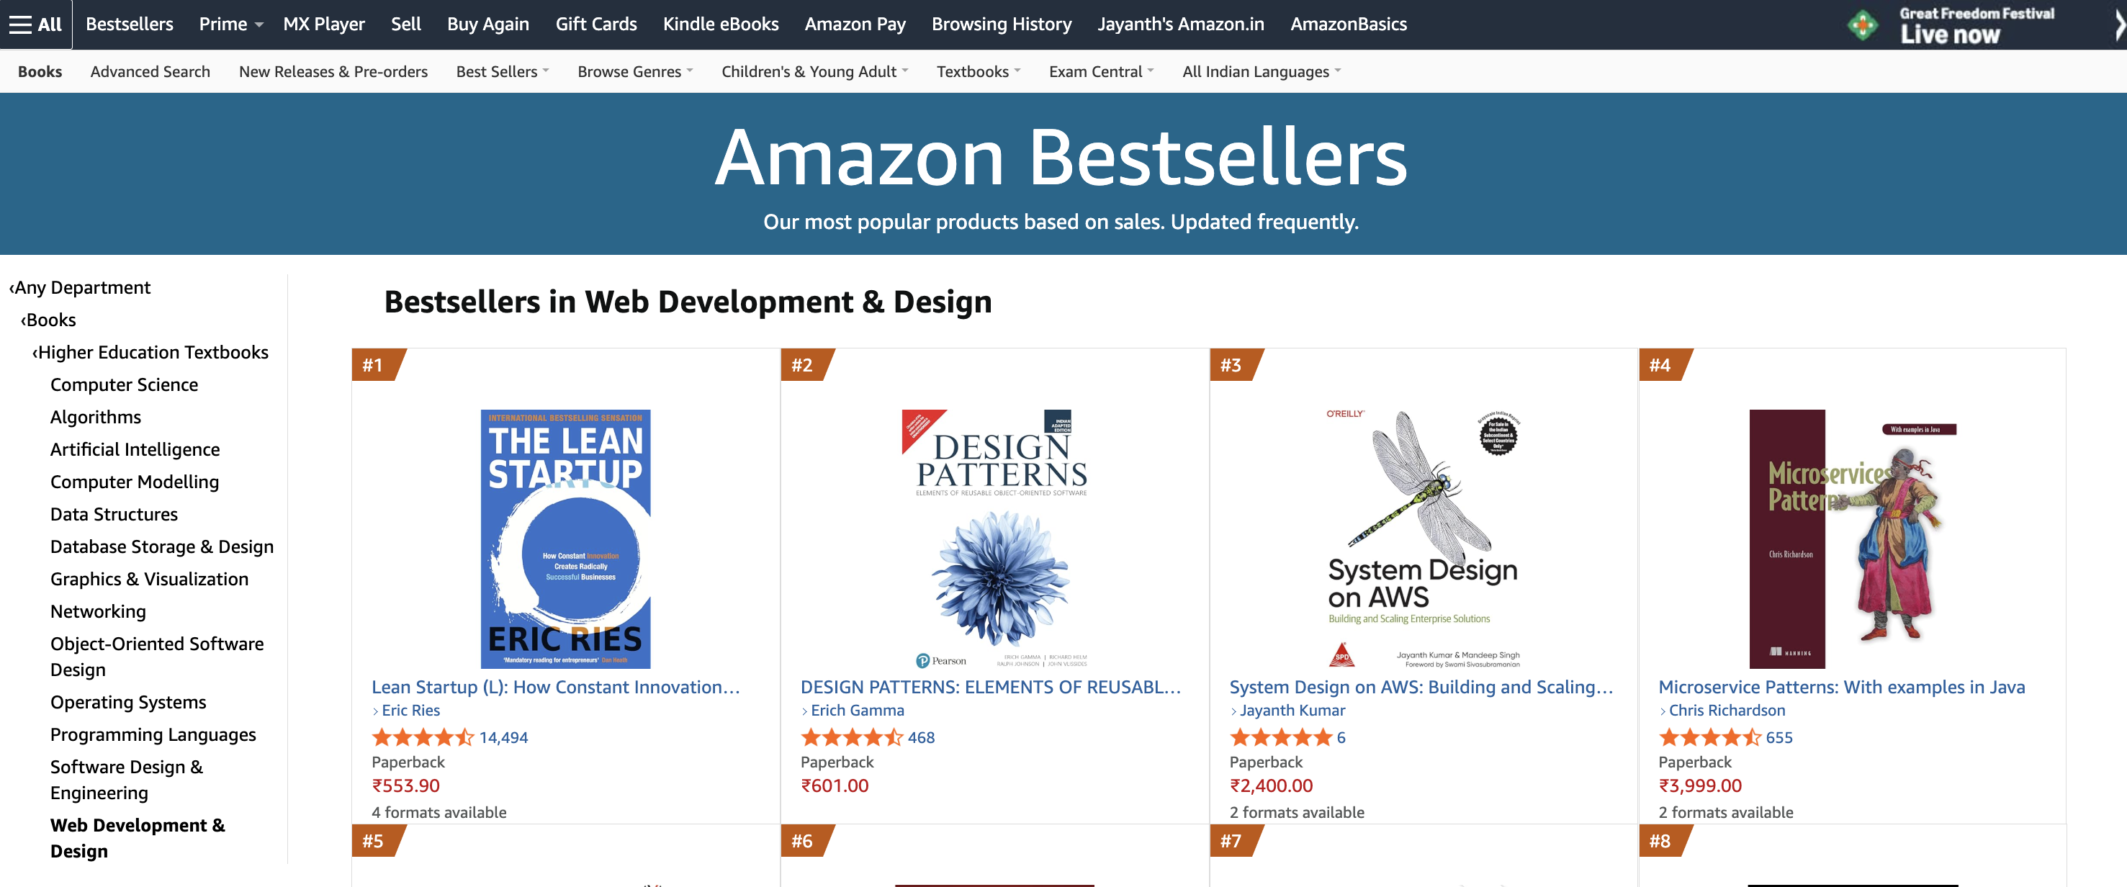
Task: Select Object-Oriented Software Design category
Action: [157, 657]
